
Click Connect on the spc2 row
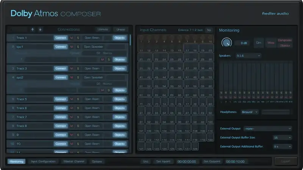point(61,77)
